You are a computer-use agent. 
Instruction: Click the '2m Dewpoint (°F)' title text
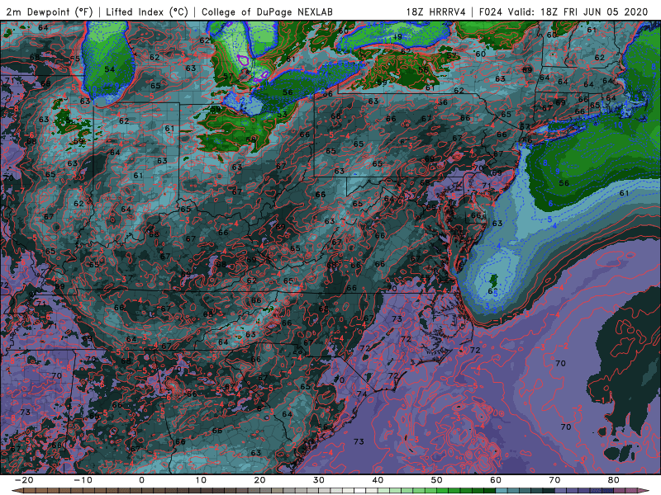pos(49,12)
